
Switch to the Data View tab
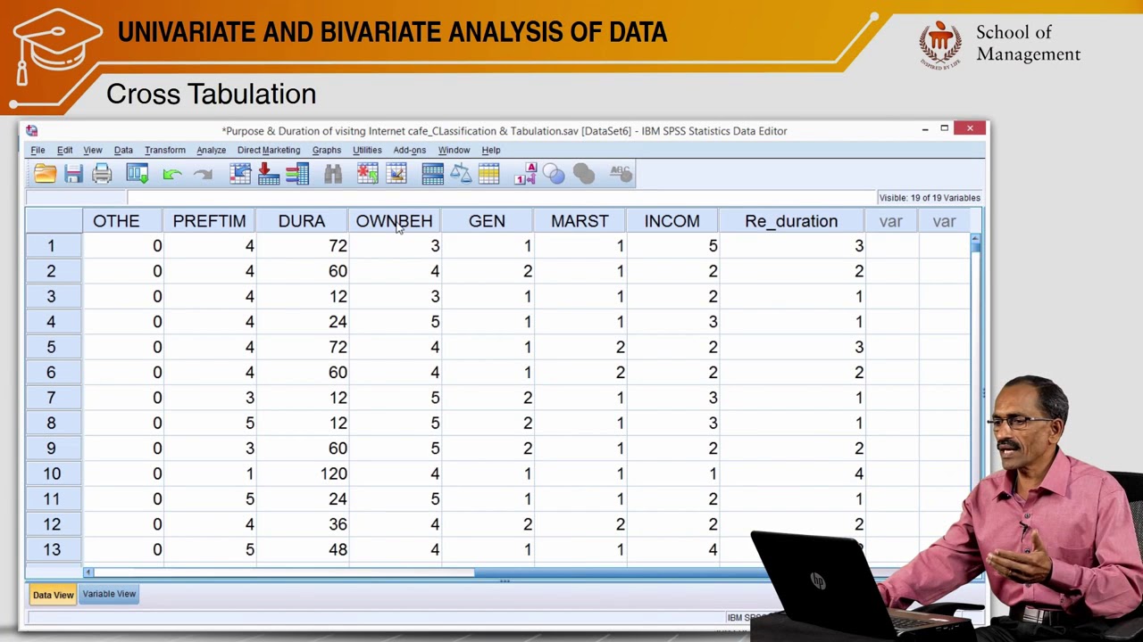click(x=53, y=595)
